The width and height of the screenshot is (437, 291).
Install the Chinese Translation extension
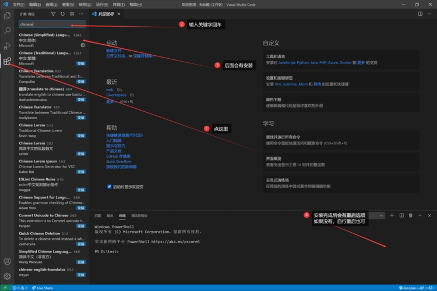[81, 81]
